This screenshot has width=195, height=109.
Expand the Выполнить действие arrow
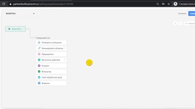coord(65,60)
